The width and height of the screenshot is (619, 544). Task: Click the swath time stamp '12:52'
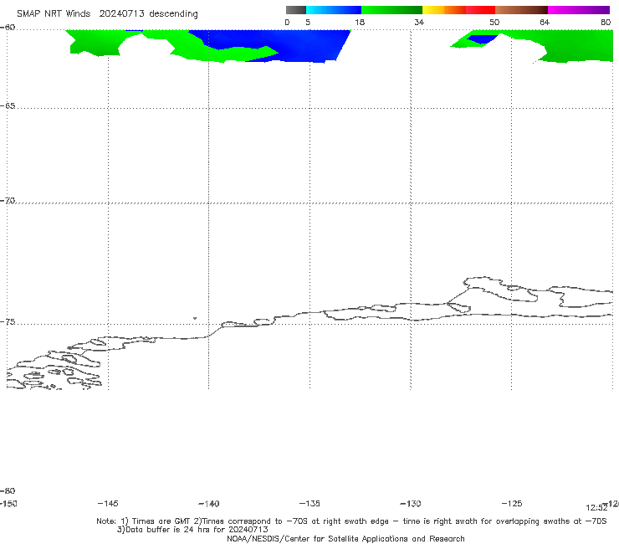(x=596, y=508)
